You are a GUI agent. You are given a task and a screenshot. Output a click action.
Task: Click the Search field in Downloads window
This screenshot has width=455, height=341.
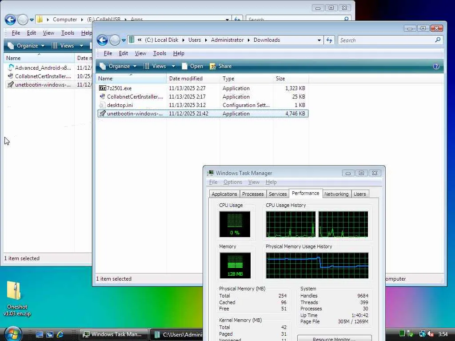click(x=386, y=40)
